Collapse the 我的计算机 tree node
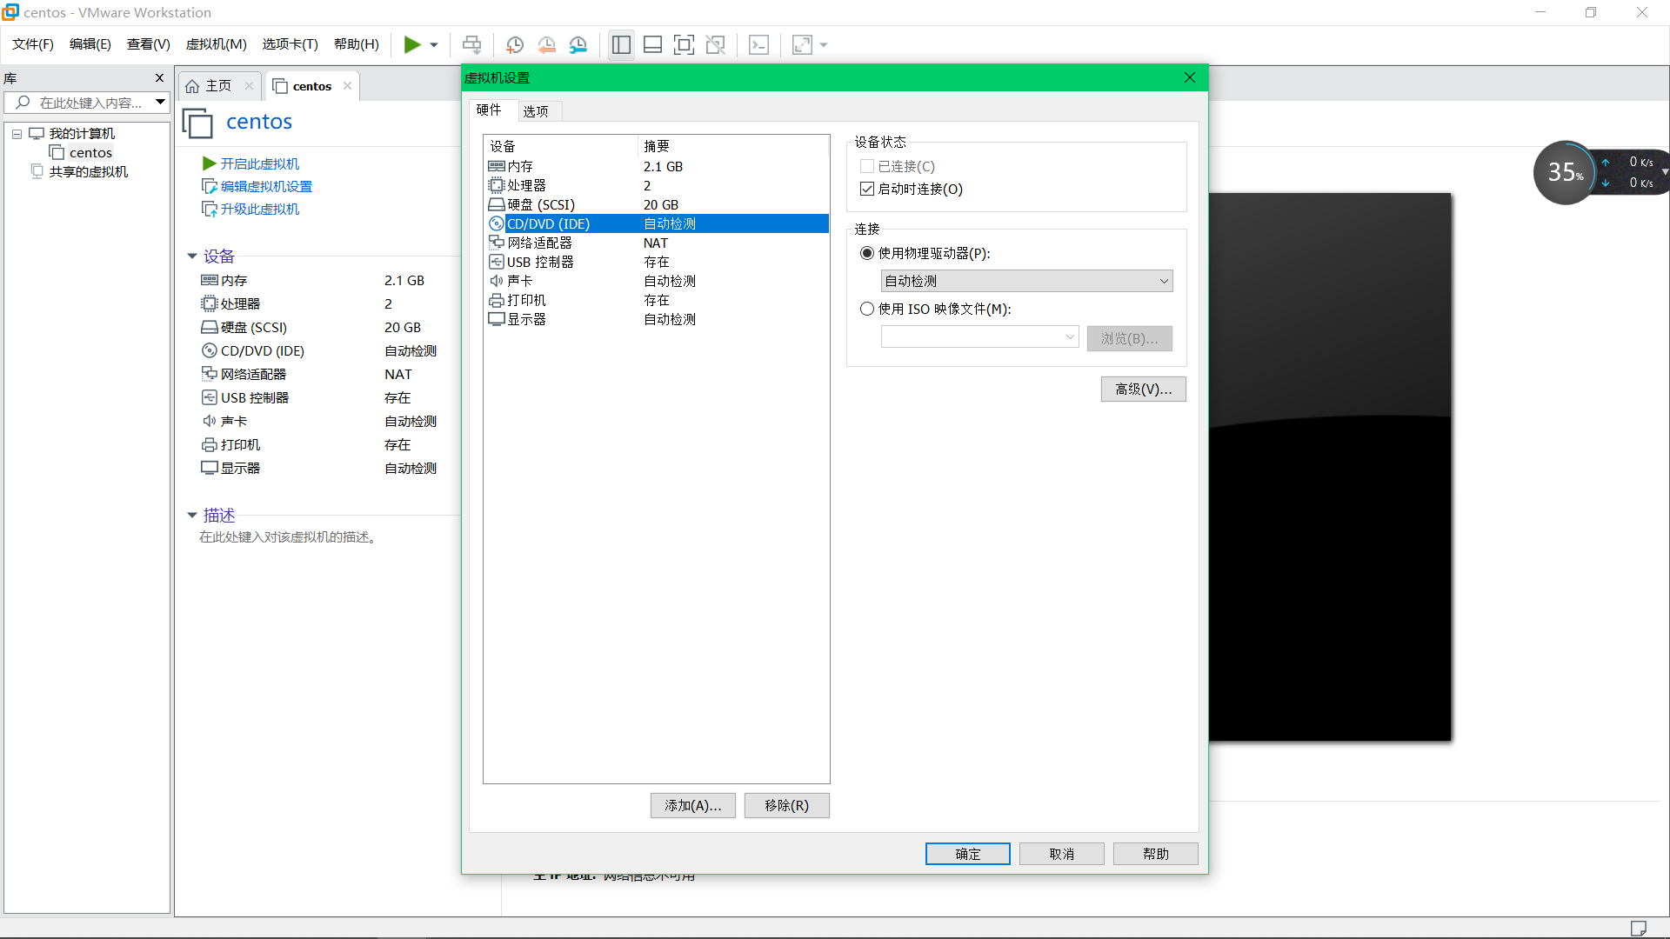This screenshot has width=1670, height=939. (17, 134)
